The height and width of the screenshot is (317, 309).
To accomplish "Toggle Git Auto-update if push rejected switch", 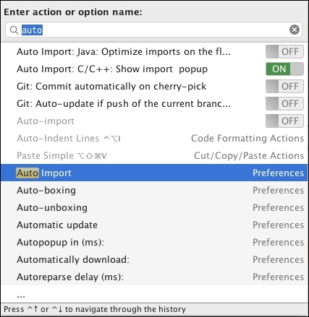I will [x=284, y=103].
